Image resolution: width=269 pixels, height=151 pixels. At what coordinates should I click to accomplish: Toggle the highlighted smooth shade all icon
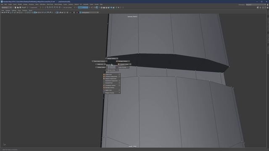click(35, 13)
